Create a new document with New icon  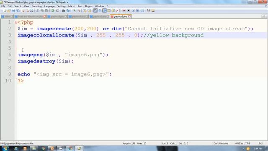[x=5, y=10]
